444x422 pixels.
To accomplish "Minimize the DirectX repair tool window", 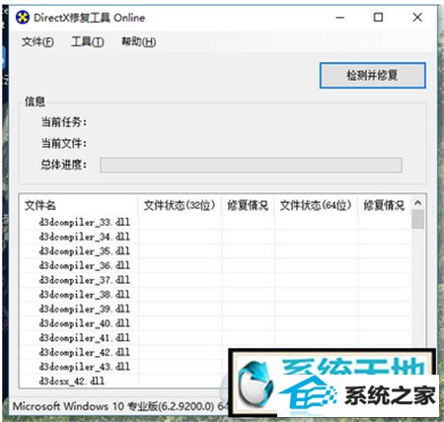I will click(340, 18).
